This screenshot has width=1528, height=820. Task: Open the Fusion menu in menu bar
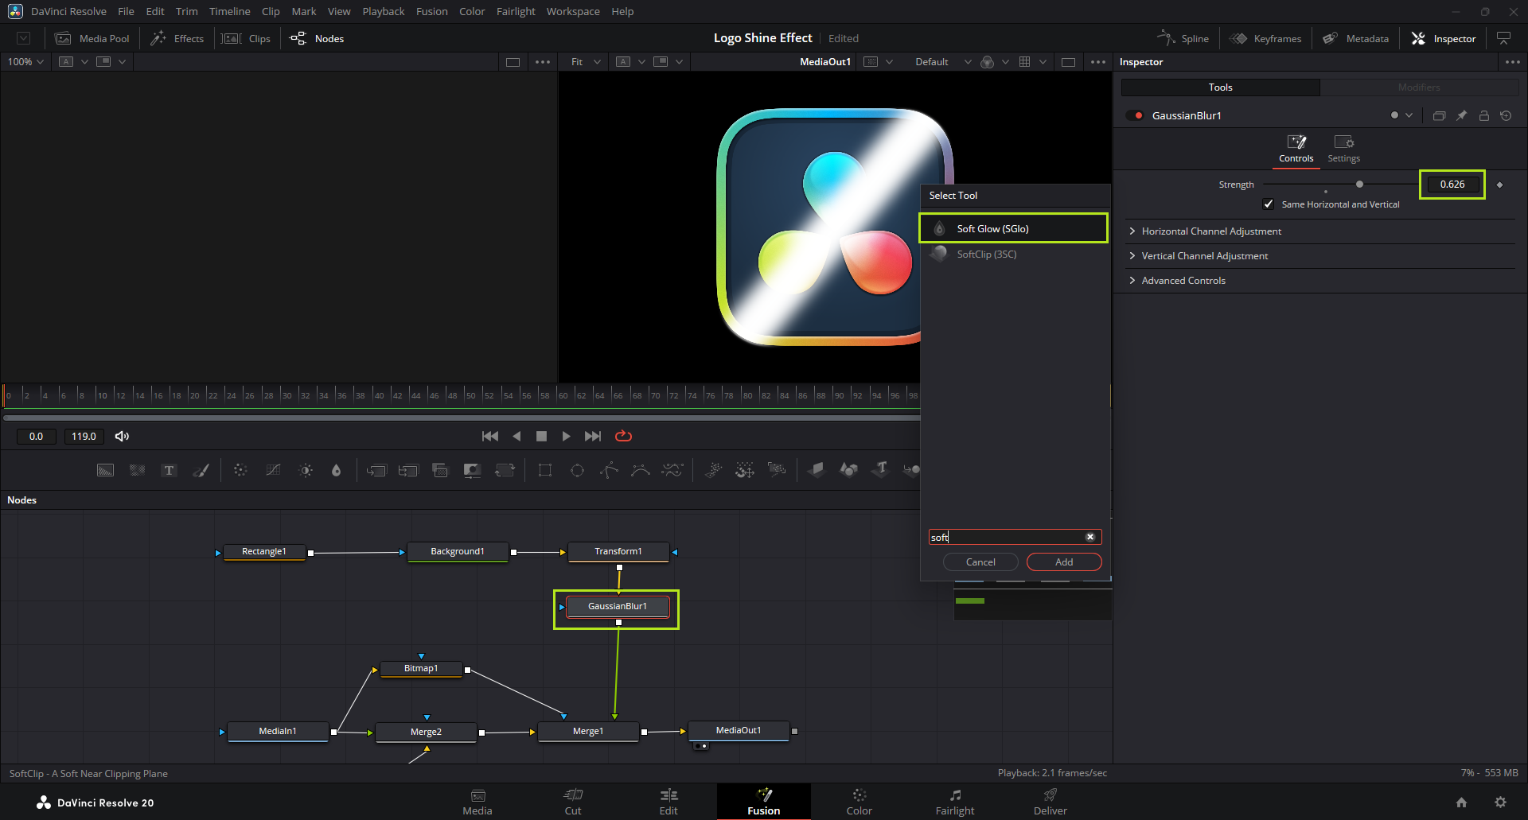(431, 11)
